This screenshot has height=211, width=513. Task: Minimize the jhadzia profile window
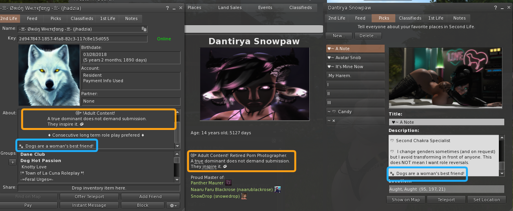click(174, 8)
